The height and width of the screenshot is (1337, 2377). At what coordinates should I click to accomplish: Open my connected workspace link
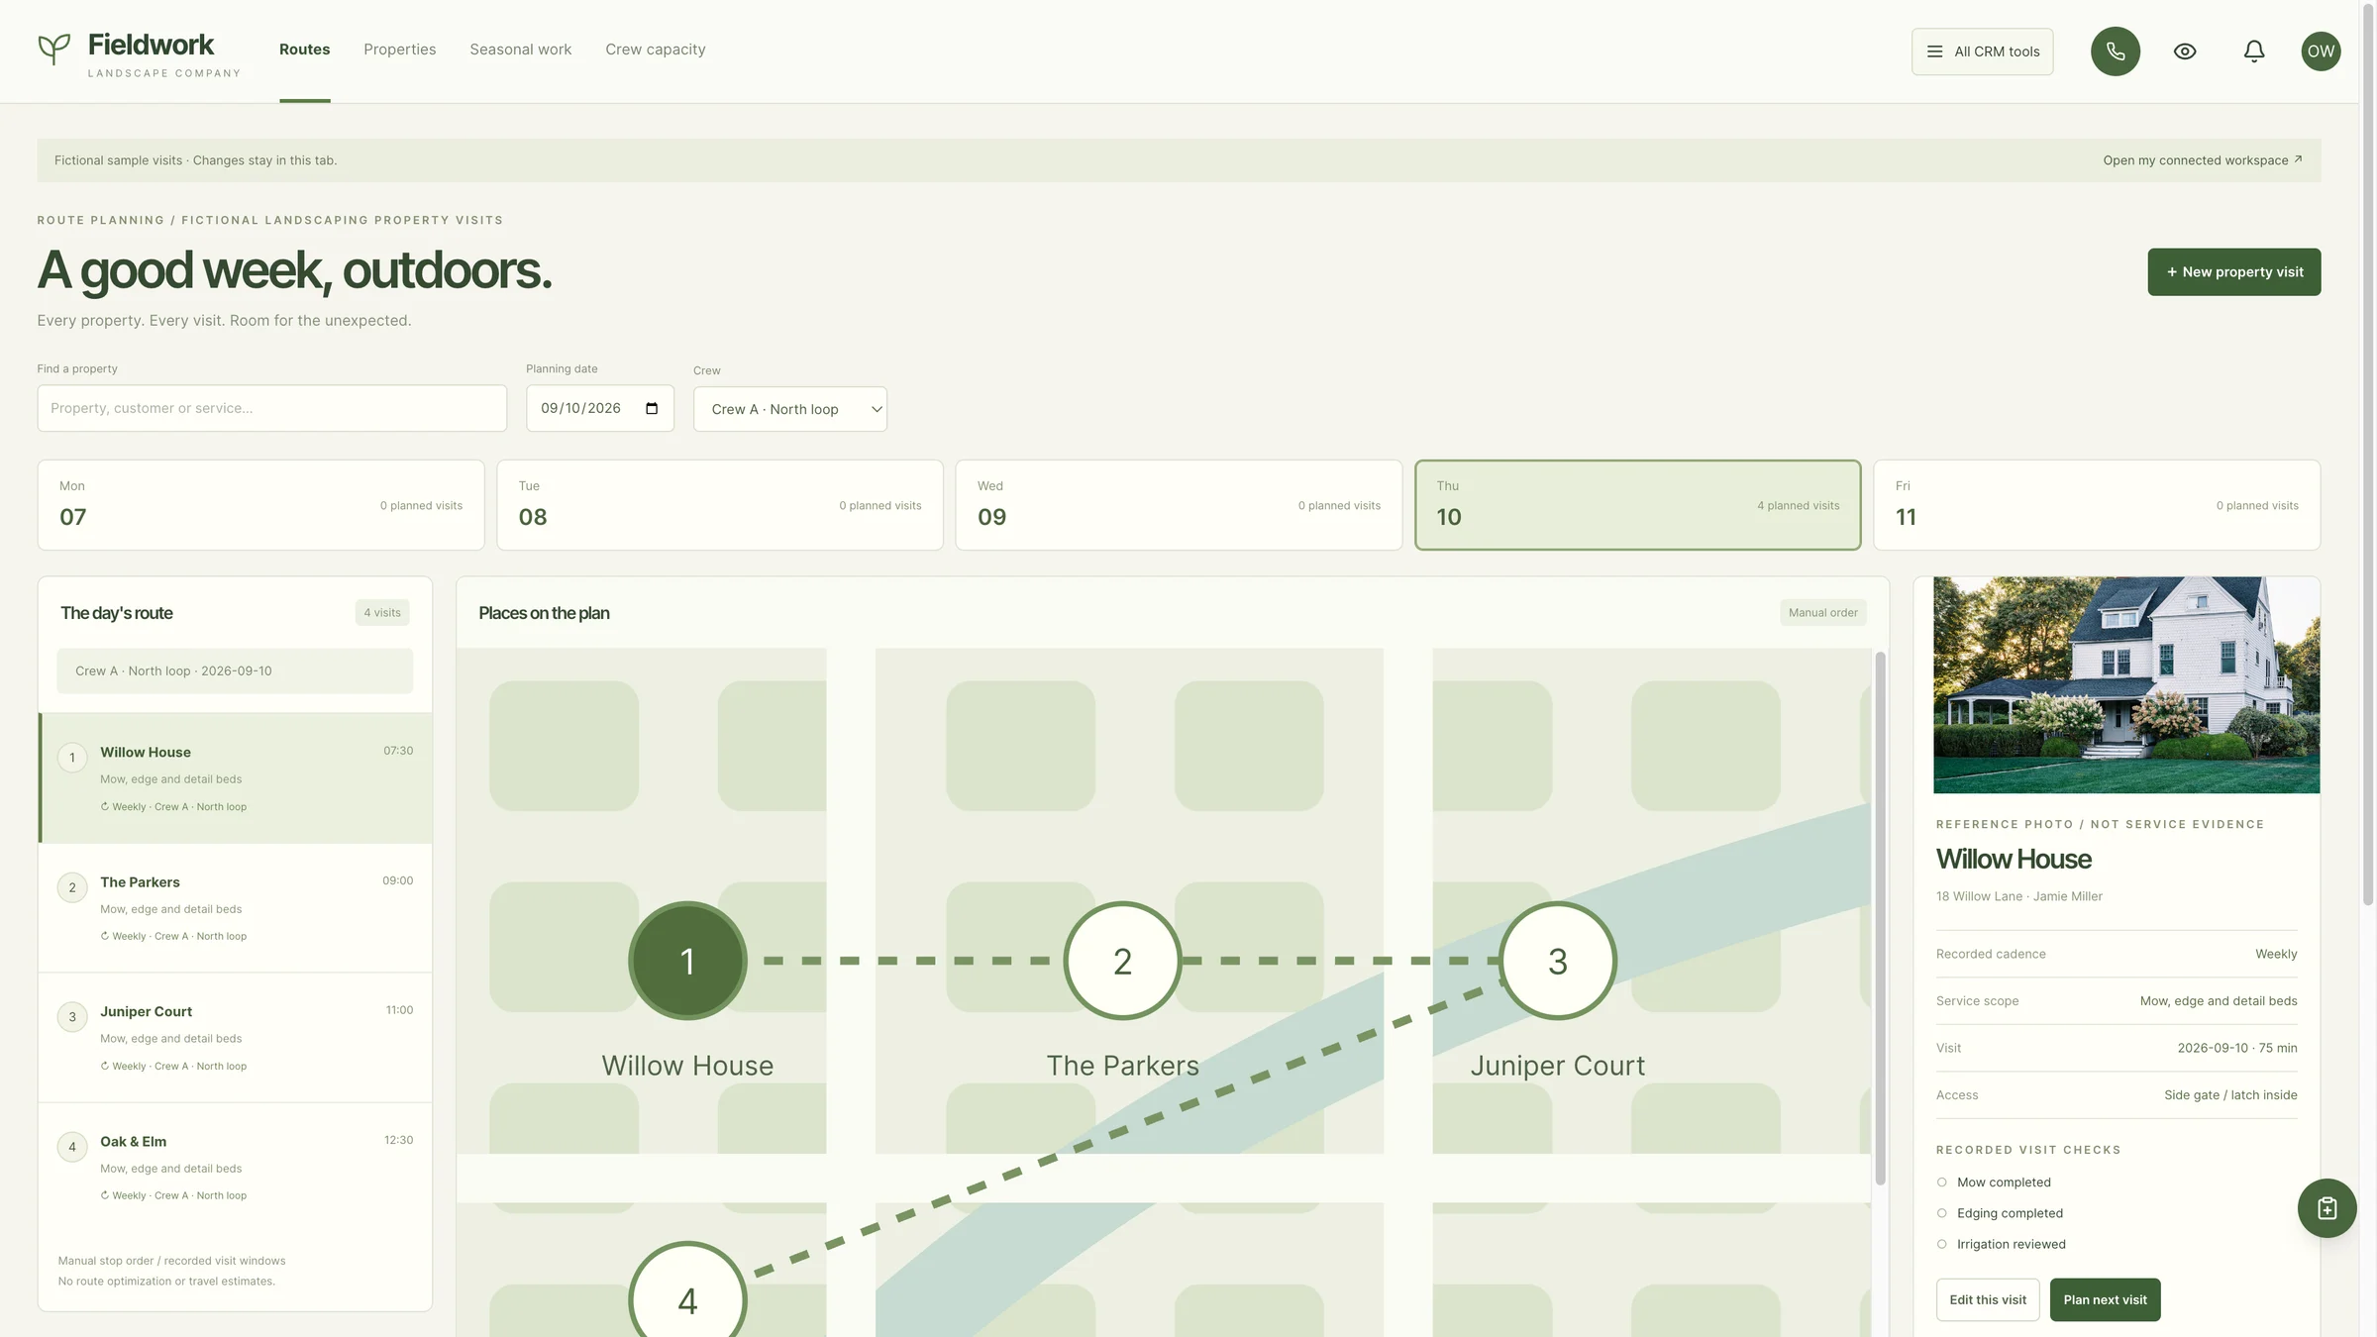coord(2203,160)
